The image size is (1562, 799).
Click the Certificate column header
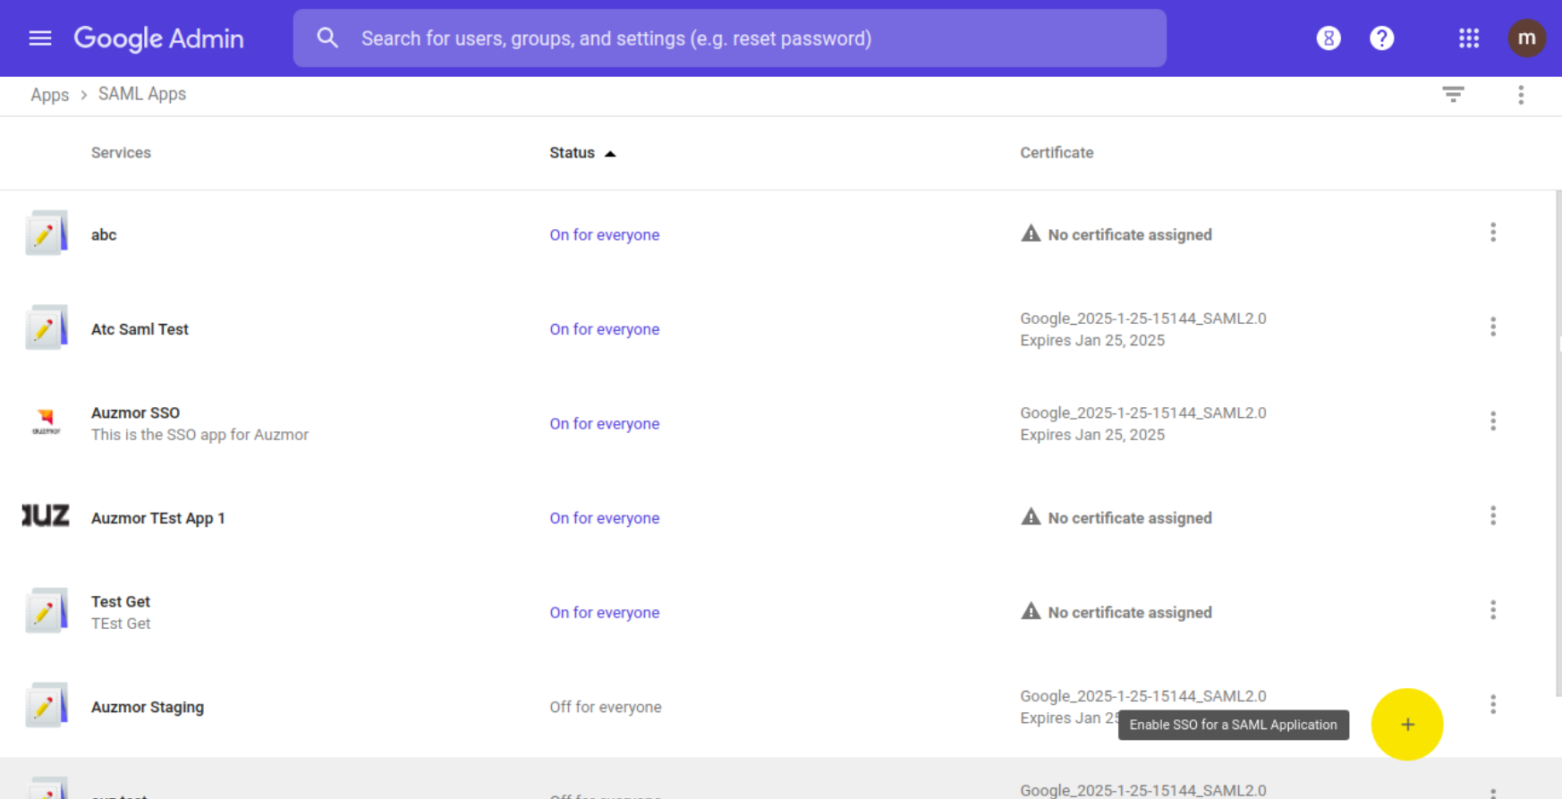pyautogui.click(x=1057, y=153)
